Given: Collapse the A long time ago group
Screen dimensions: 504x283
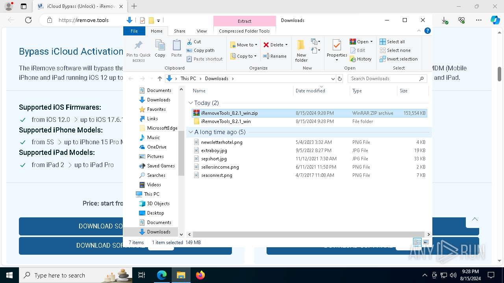Looking at the screenshot, I should click(191, 132).
